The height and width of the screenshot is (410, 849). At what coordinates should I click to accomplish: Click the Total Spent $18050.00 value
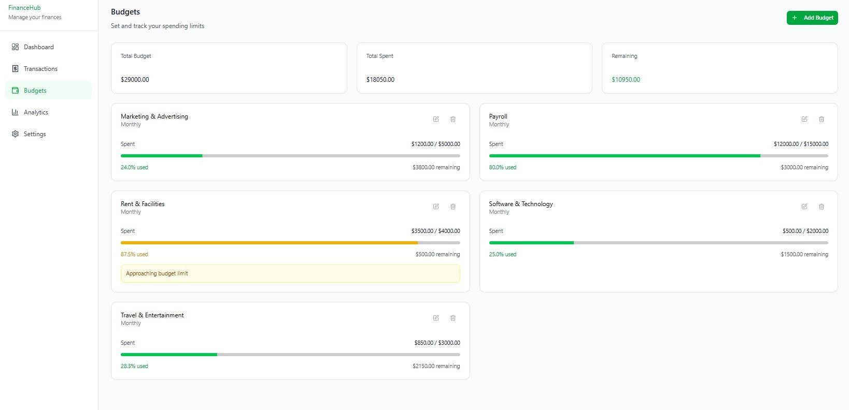tap(380, 80)
